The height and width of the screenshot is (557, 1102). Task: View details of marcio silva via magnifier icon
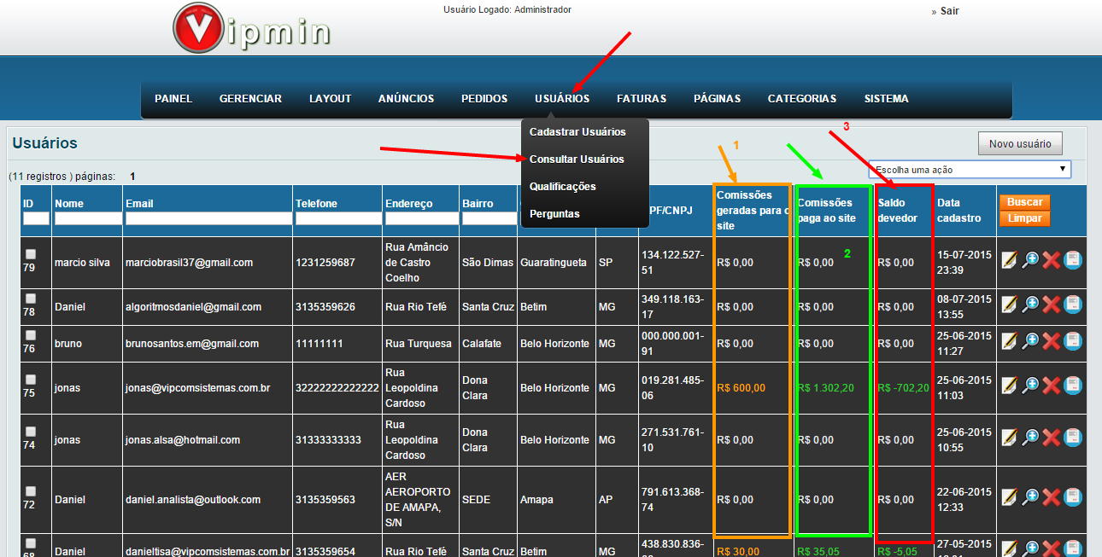1030,260
